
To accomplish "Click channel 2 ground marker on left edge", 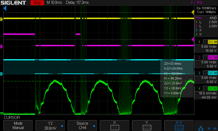I will click(1, 46).
